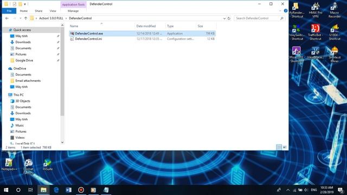Open Downloads under Quick access

(x=23, y=42)
